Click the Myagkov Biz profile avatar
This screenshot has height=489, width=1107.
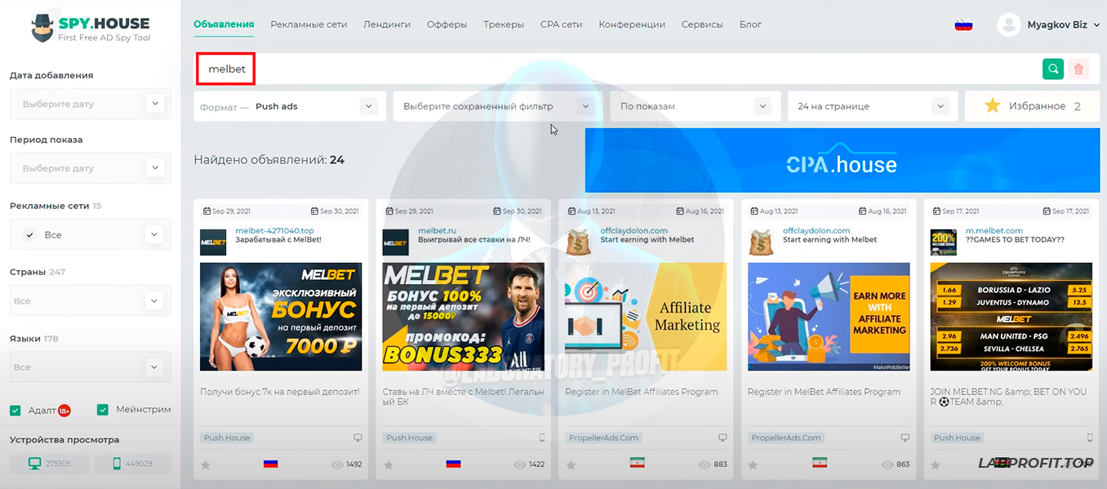[1009, 24]
